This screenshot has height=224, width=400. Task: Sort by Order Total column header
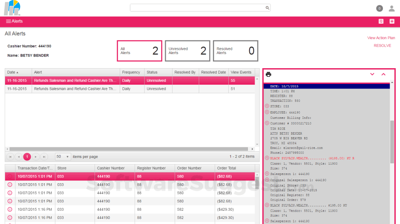point(235,168)
